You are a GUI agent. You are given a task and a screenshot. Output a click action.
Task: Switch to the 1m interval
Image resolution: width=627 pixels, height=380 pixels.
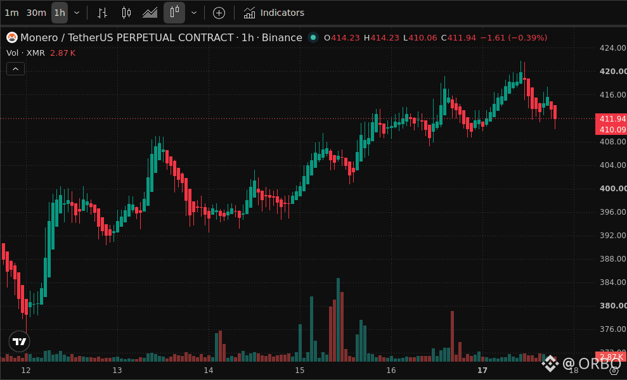point(11,13)
